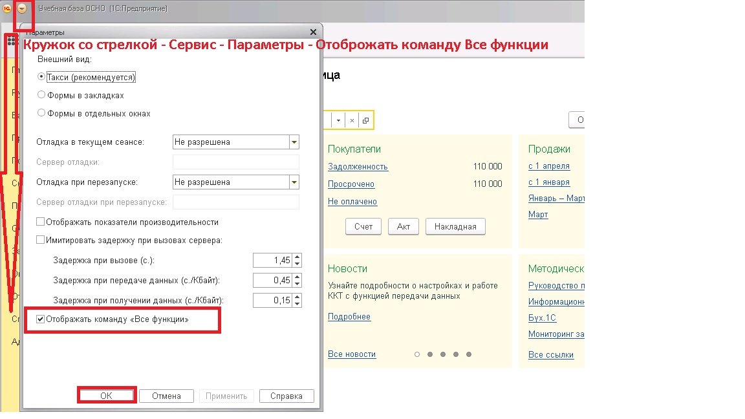Screen dimensions: 745x419
Task: Clear the organization field with the x icon
Action: [352, 120]
